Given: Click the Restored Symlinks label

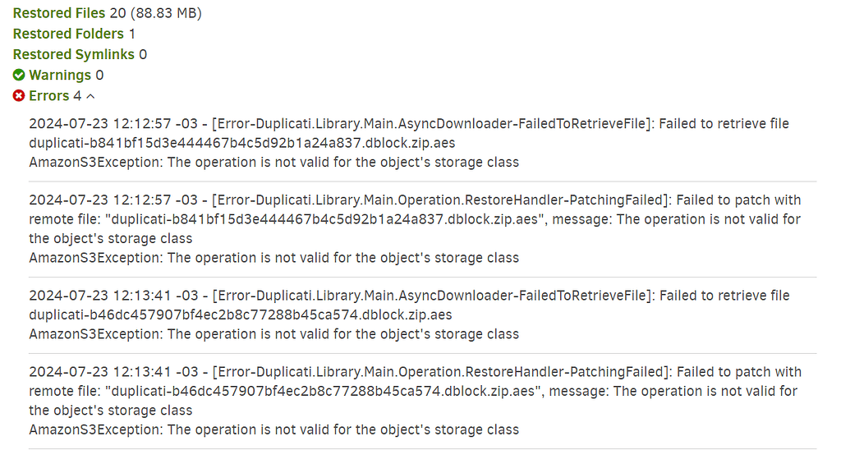Looking at the screenshot, I should click(x=74, y=54).
